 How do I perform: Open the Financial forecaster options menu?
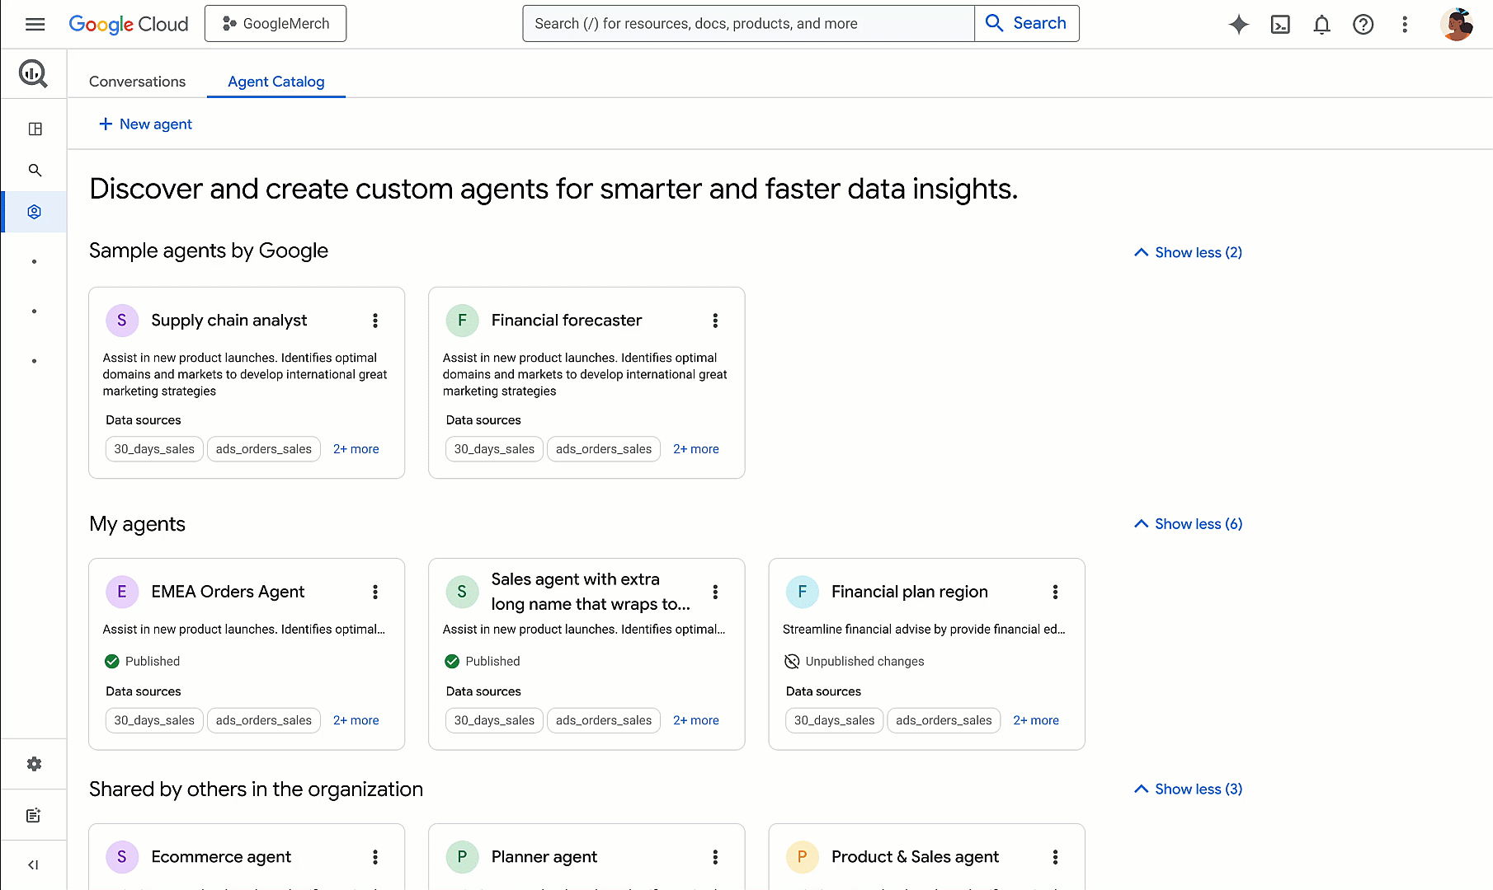[715, 321]
